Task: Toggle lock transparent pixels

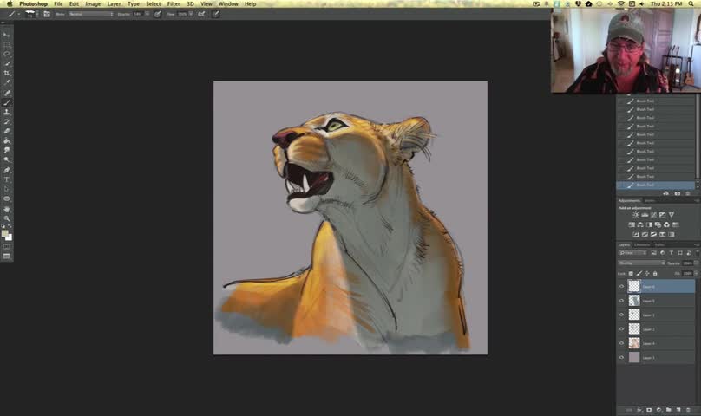Action: [631, 274]
